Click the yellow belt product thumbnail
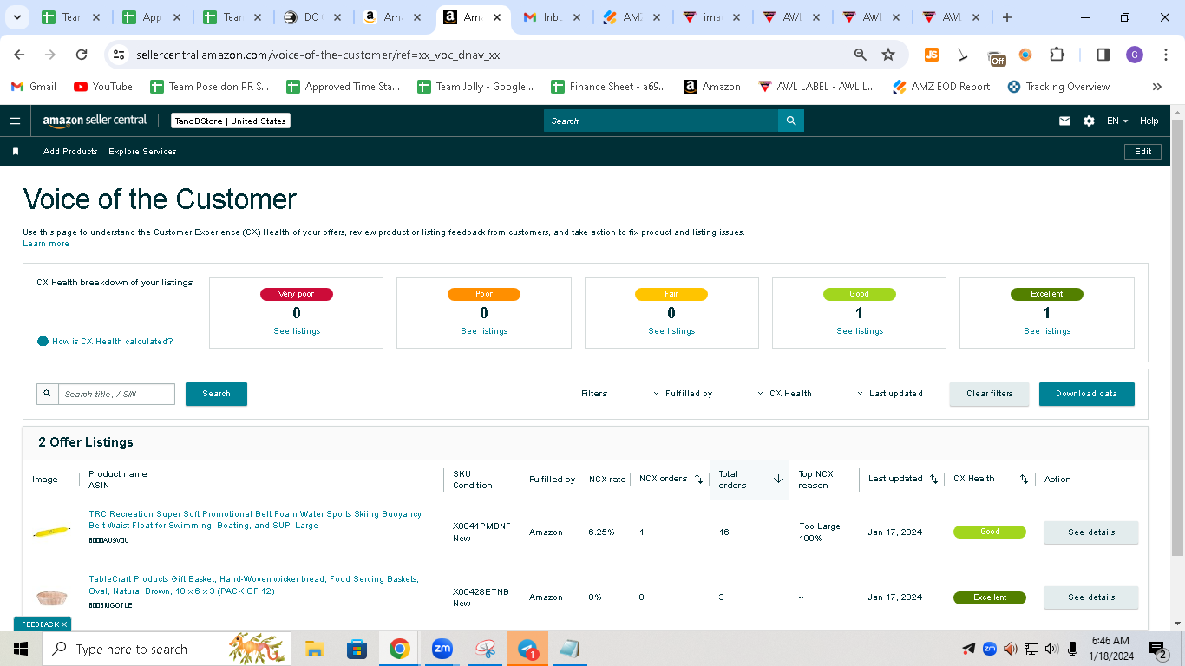1185x666 pixels. coord(51,531)
